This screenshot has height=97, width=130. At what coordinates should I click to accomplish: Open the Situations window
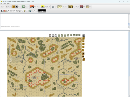tap(62, 7)
